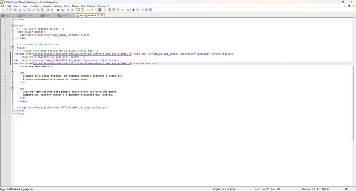Viewport: 356px width, 191px height.
Task: Toggle synchronized vertical scrolling
Action: (78, 10)
